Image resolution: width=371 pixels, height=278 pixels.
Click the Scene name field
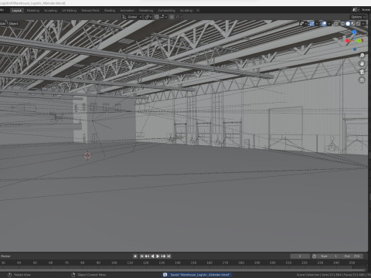(x=366, y=9)
